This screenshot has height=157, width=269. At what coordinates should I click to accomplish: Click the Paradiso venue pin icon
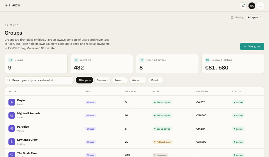pyautogui.click(x=12, y=129)
